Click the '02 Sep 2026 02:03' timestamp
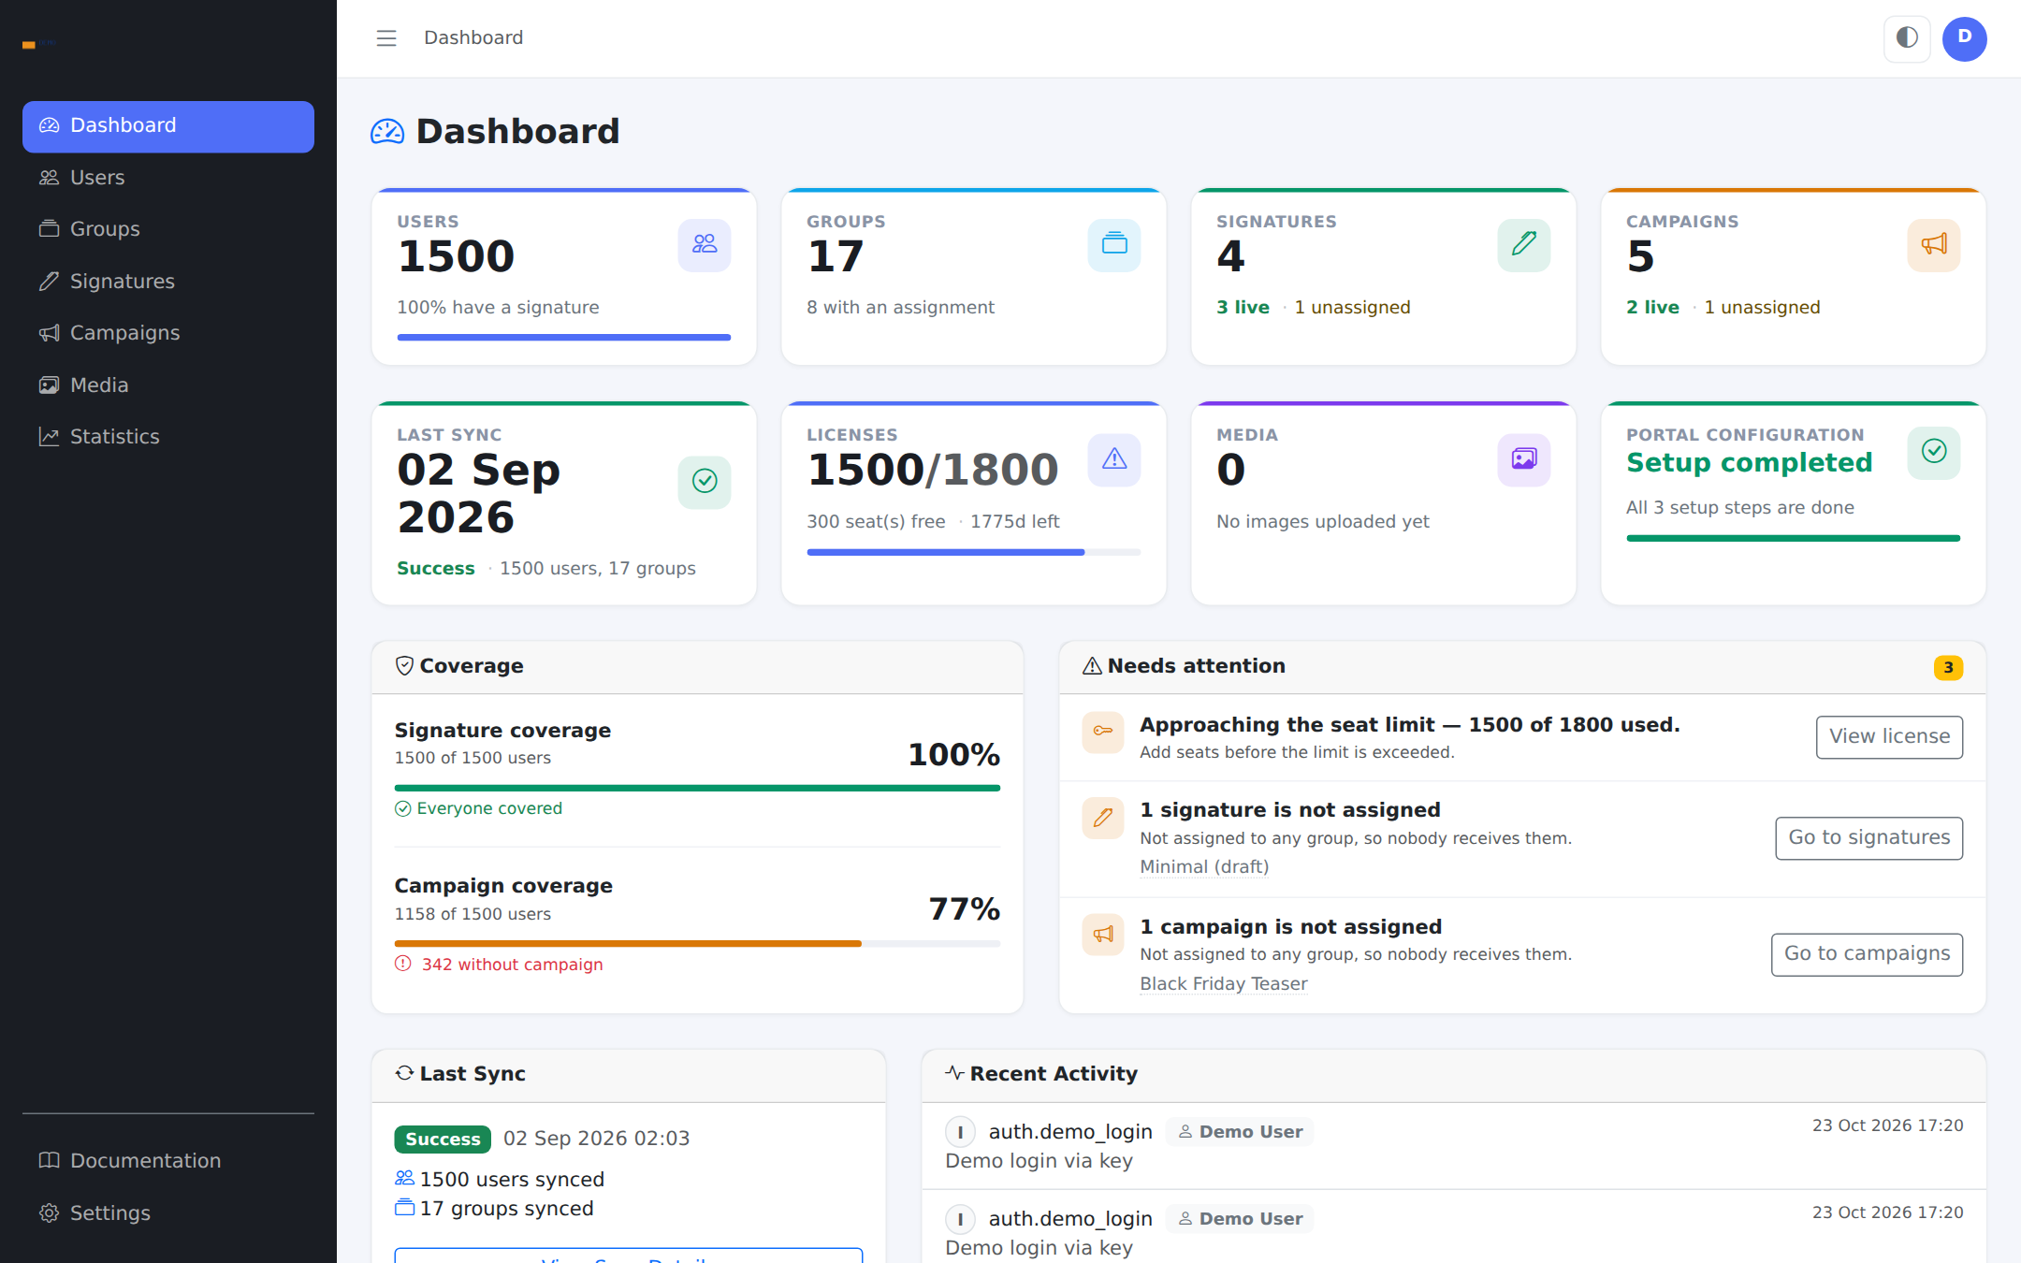2021x1263 pixels. tap(596, 1139)
